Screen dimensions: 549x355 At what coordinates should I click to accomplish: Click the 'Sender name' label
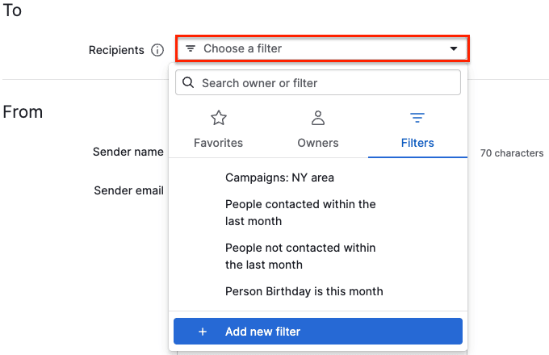128,152
